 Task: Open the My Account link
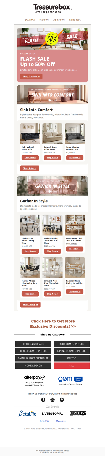[61, 421]
